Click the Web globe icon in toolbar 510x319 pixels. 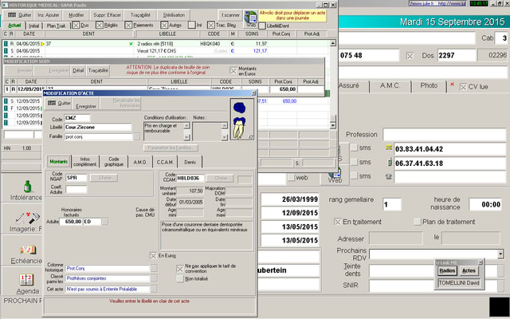click(x=249, y=14)
